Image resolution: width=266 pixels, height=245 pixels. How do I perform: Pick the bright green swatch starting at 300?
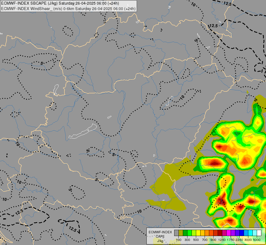coord(189,233)
